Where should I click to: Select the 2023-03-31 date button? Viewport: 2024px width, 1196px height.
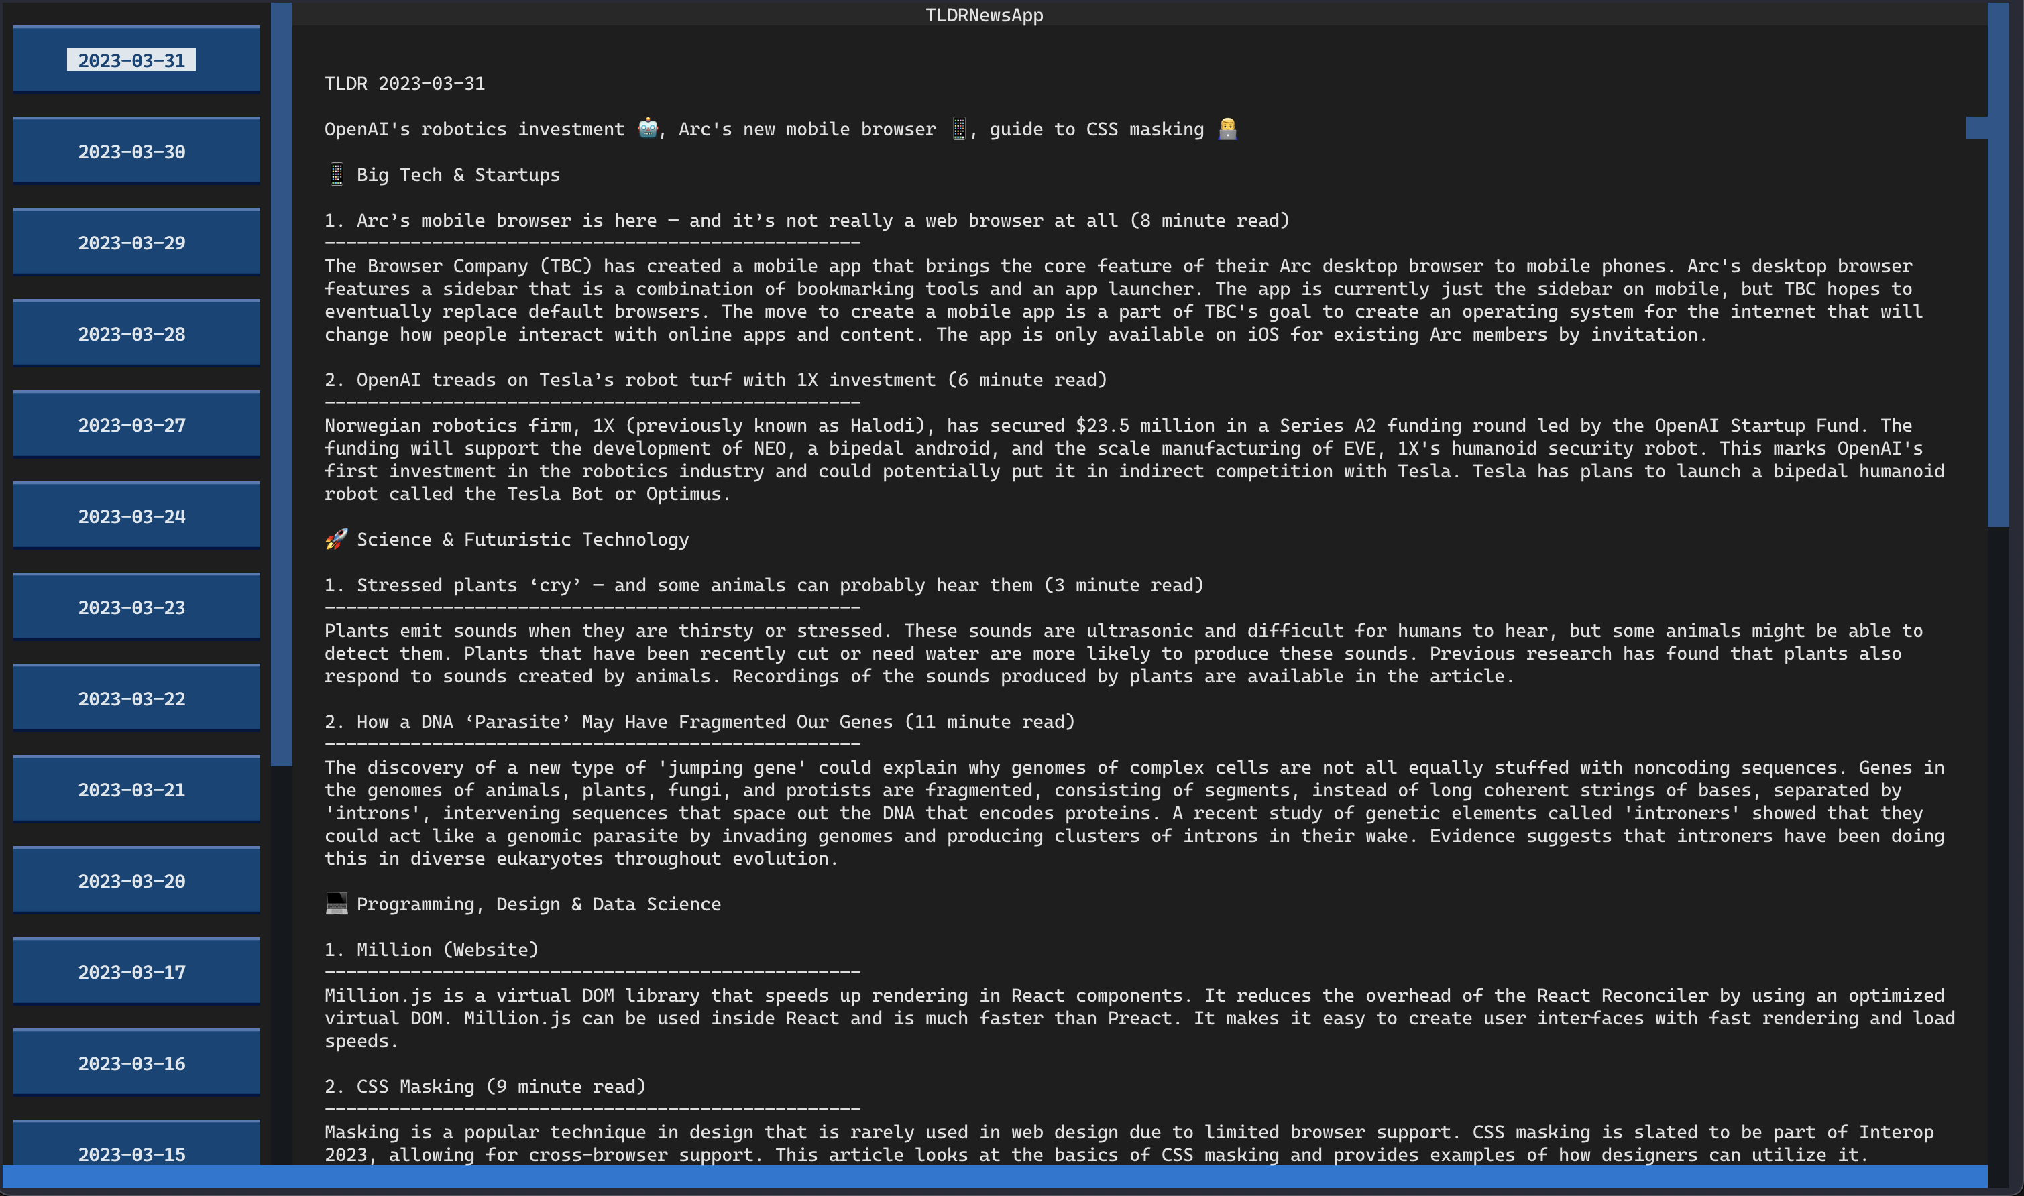pos(136,60)
